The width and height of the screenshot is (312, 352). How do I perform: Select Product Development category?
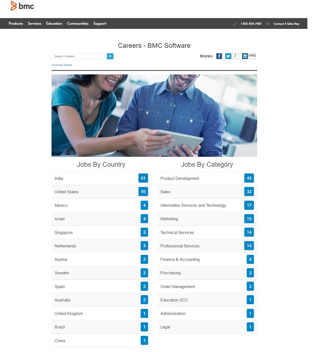(207, 178)
